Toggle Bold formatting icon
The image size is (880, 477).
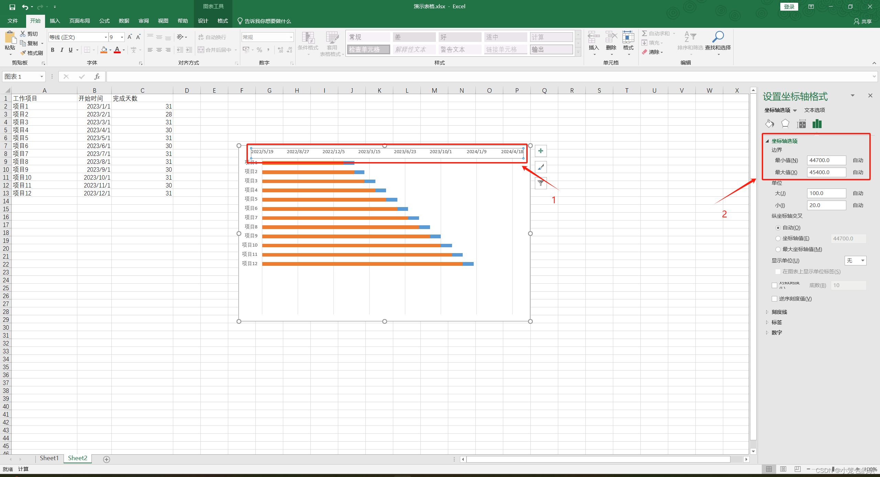pyautogui.click(x=52, y=50)
